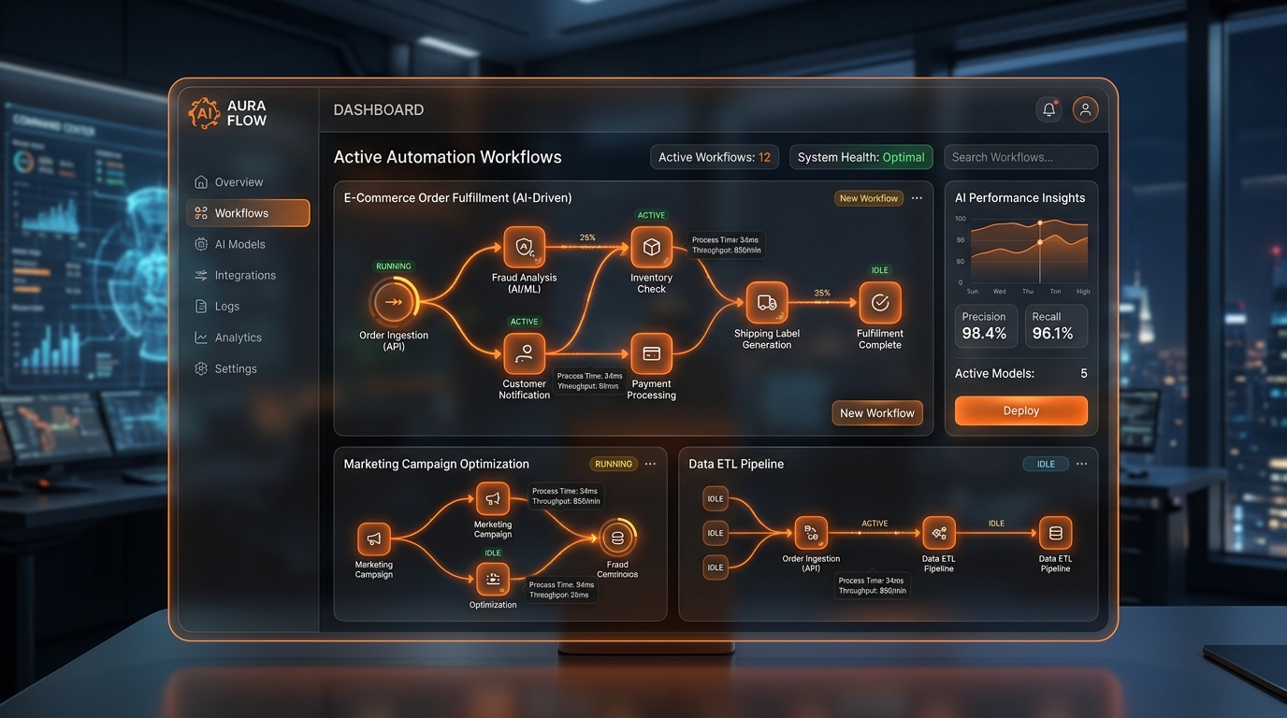Go to AI Models in the sidebar
Image resolution: width=1287 pixels, height=718 pixels.
(248, 244)
